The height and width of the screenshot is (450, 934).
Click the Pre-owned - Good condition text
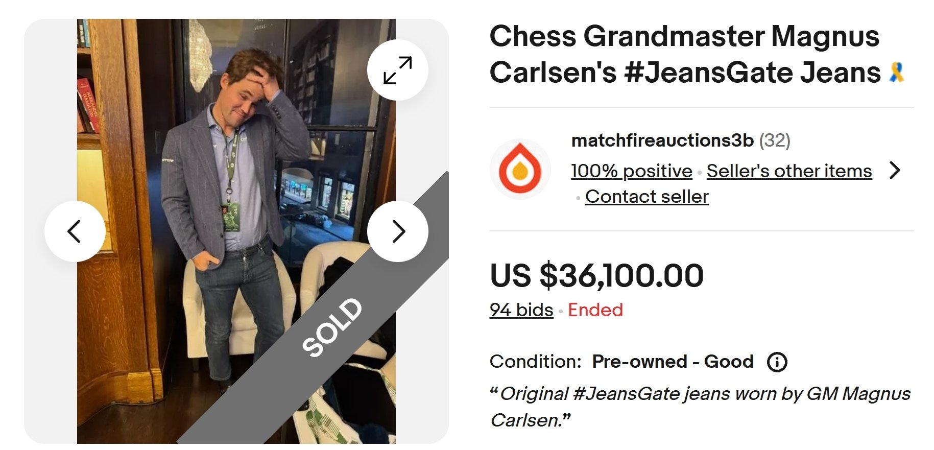pos(672,362)
